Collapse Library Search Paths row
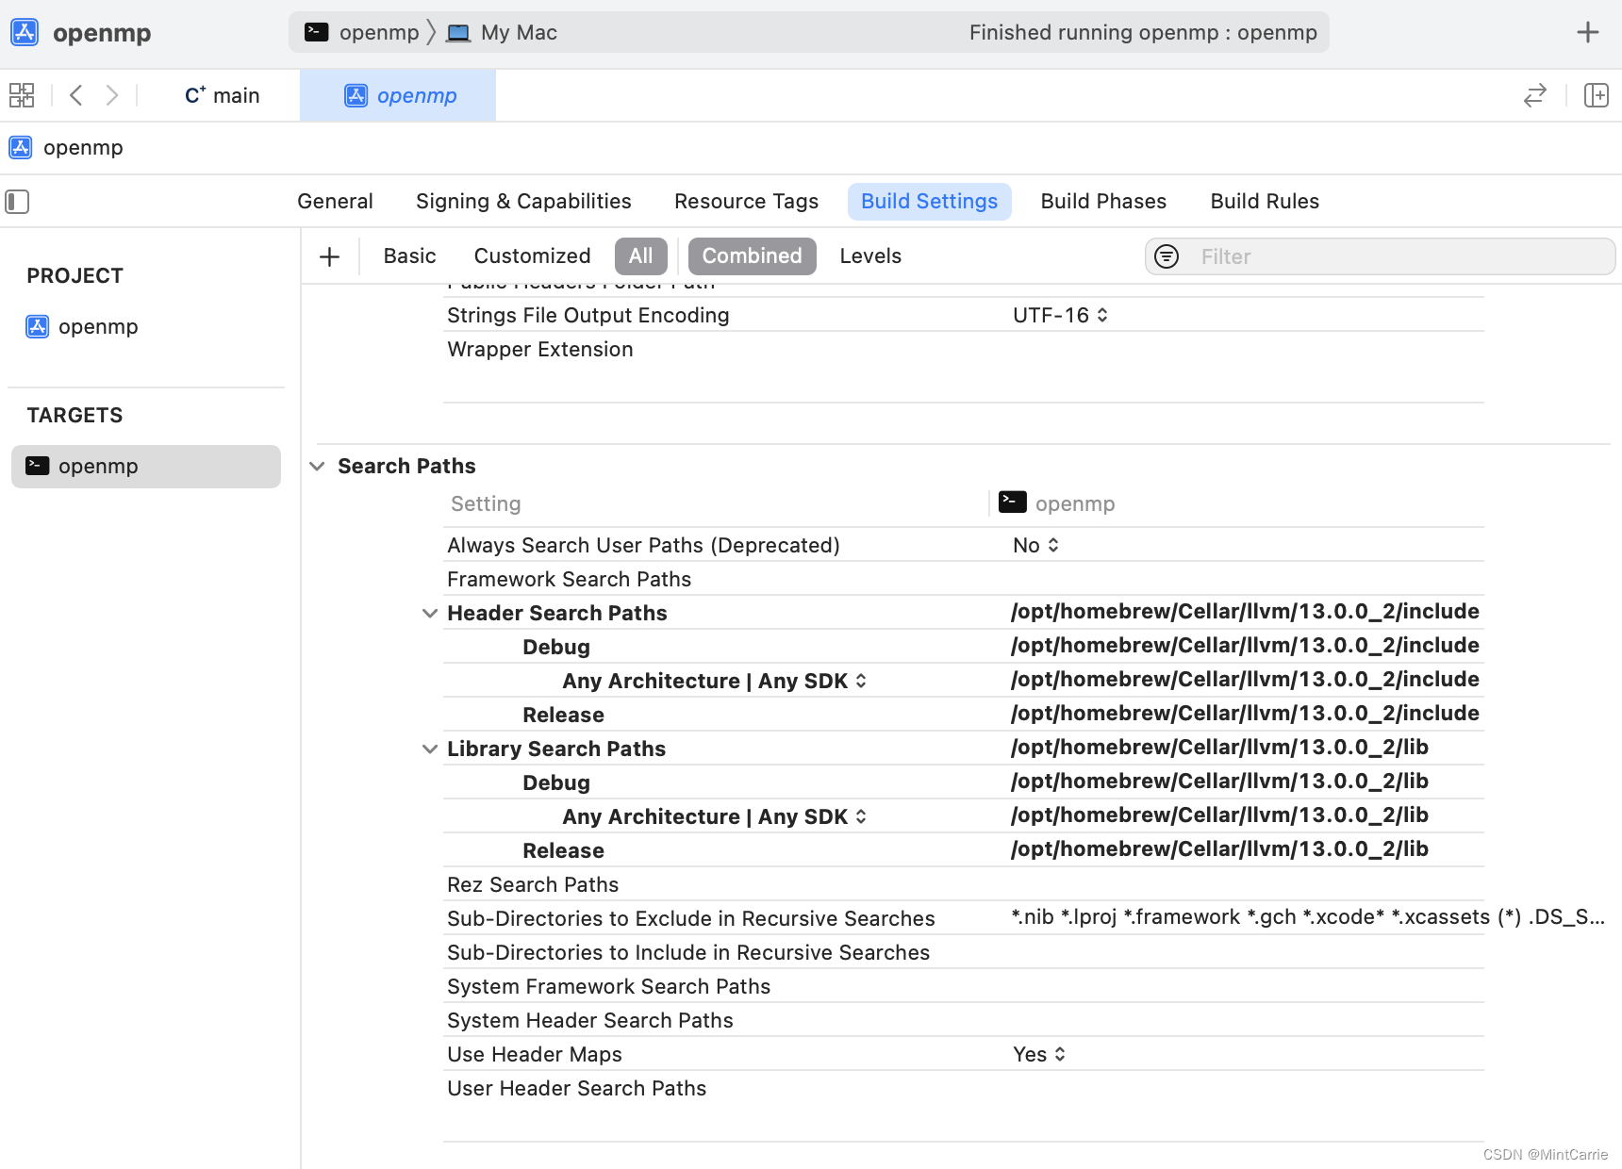The image size is (1622, 1169). coord(430,749)
